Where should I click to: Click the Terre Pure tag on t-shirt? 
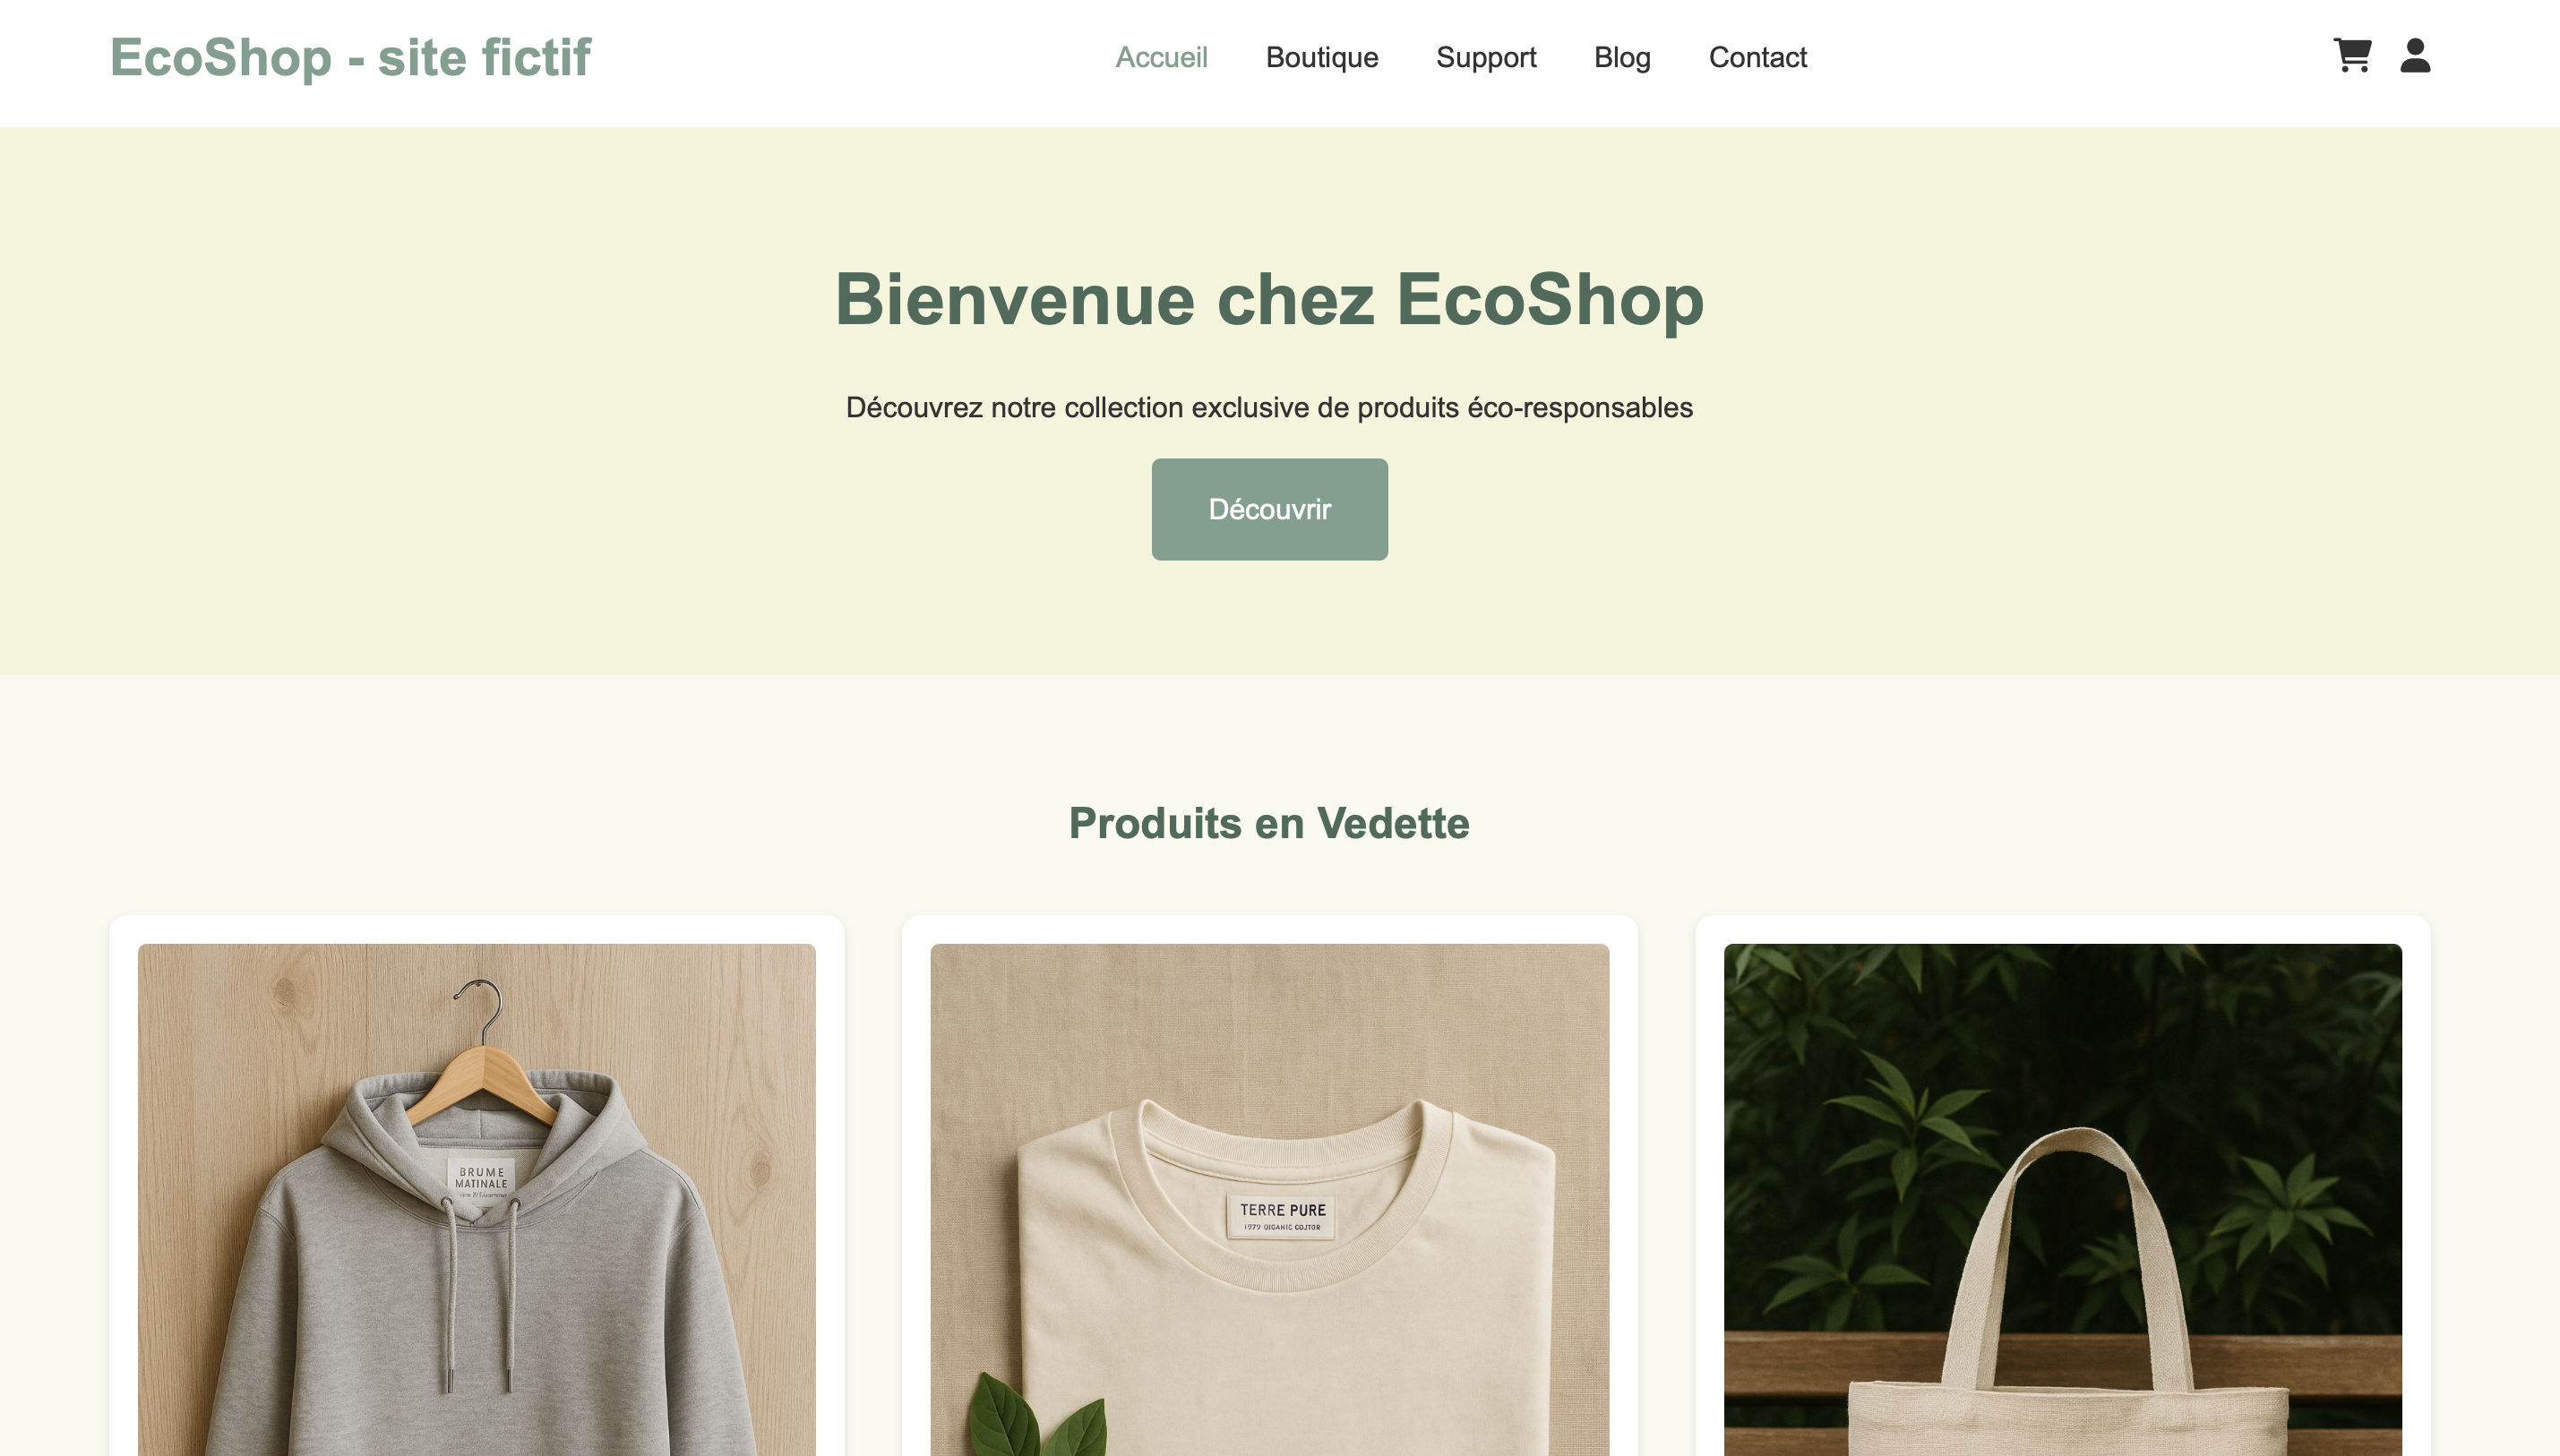pyautogui.click(x=1282, y=1216)
